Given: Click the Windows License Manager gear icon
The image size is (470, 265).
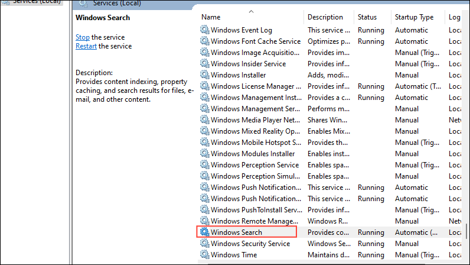Looking at the screenshot, I should 205,86.
